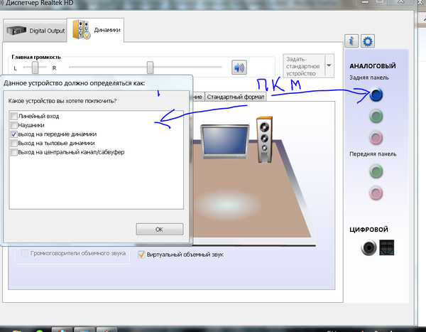Click the square optical digital connector icon

pos(387,247)
